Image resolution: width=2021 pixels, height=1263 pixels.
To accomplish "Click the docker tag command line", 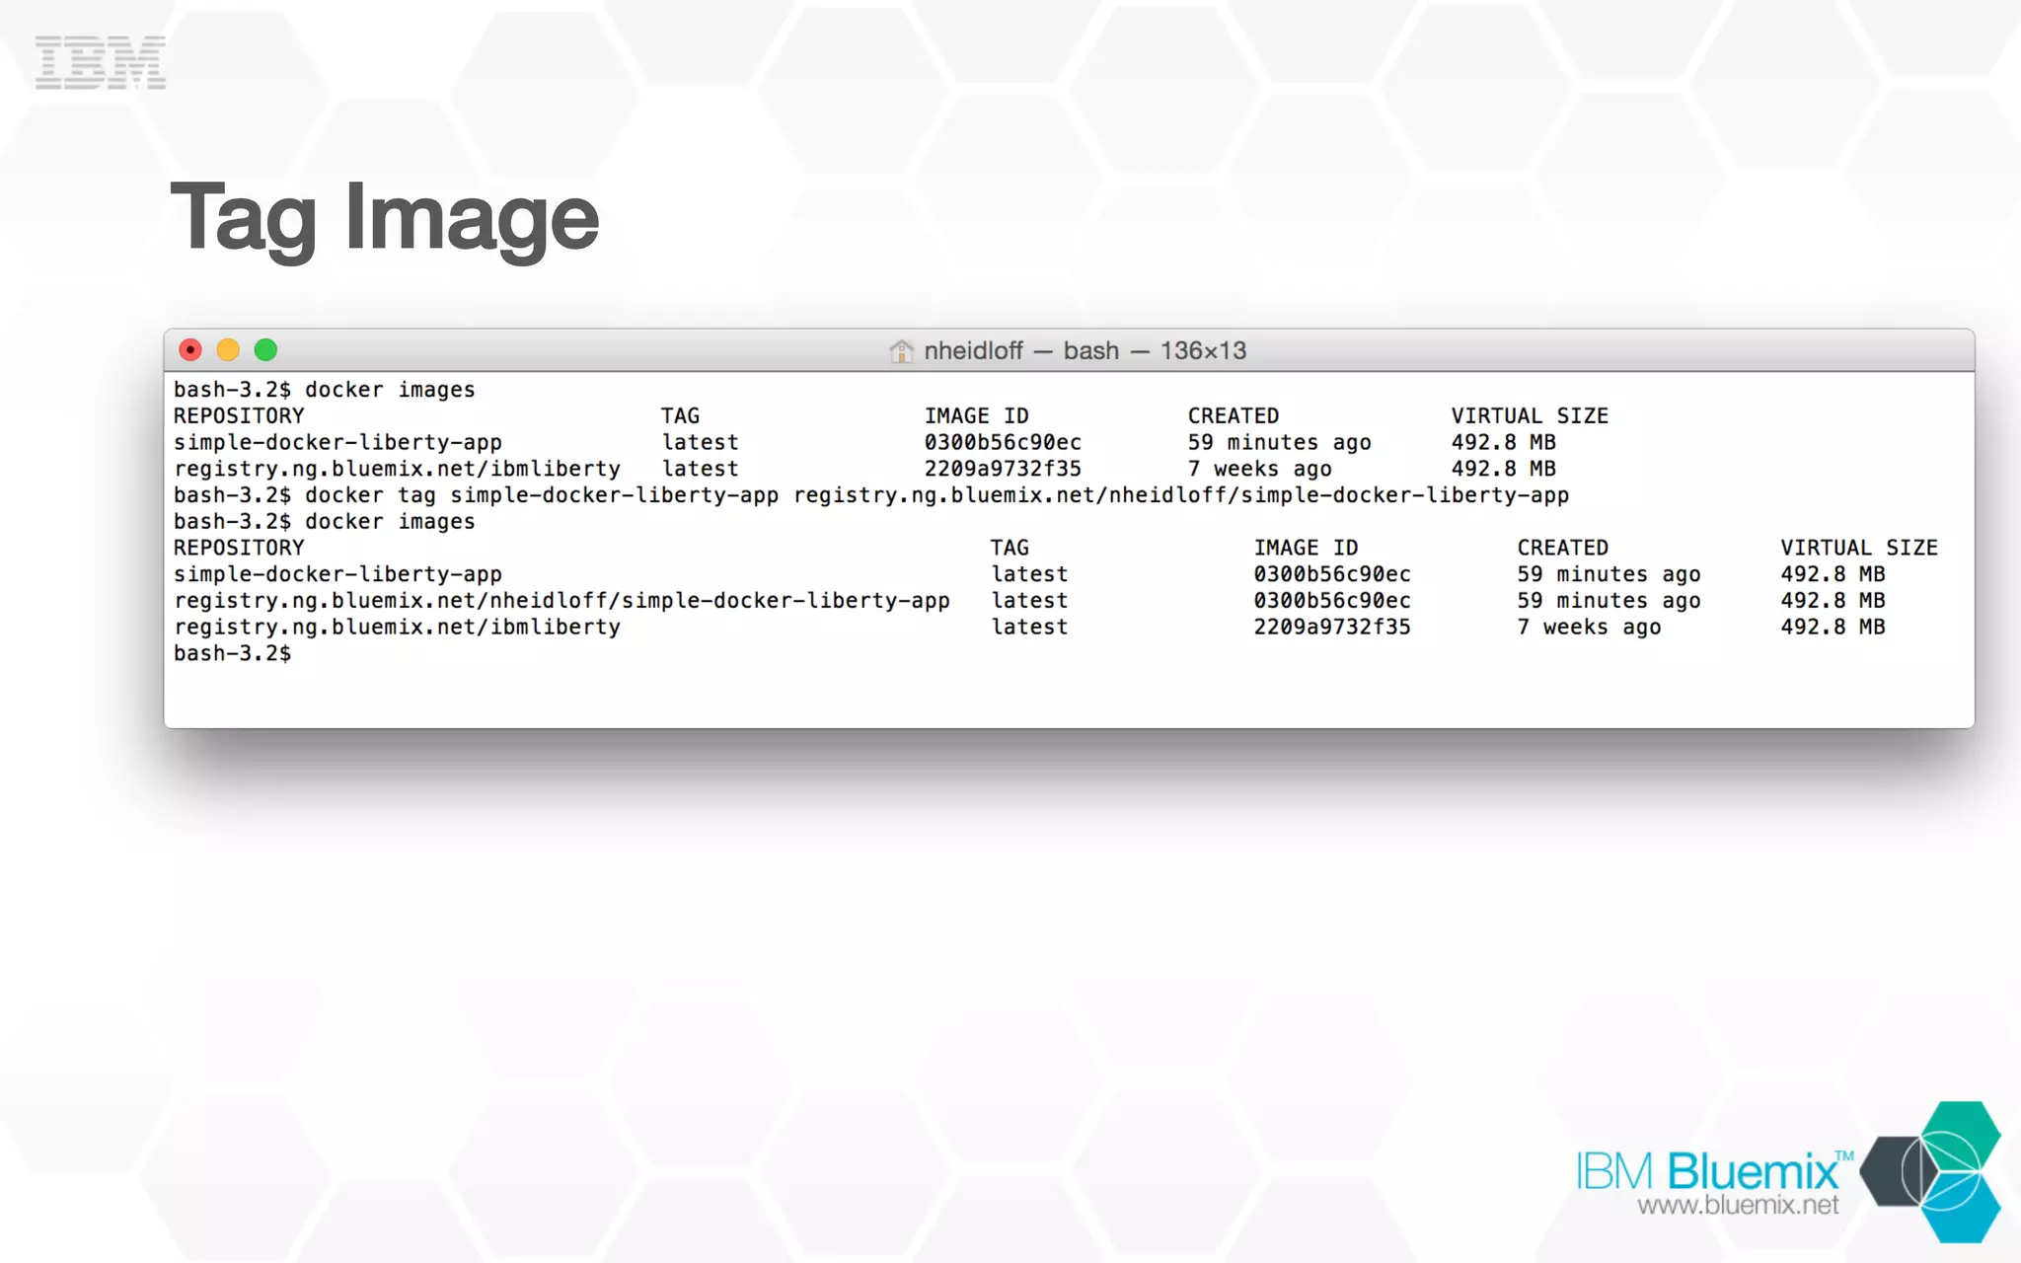I will coord(870,495).
